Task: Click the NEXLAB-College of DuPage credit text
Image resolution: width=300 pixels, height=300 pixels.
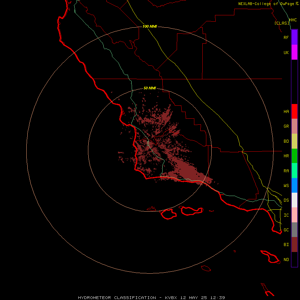Action: 266,4
